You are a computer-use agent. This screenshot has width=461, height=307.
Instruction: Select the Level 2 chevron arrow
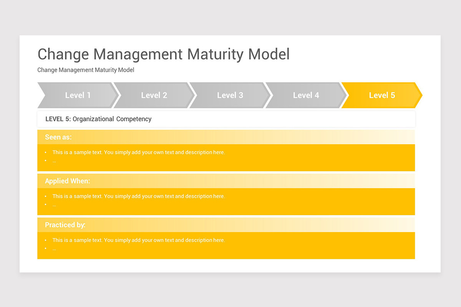pyautogui.click(x=154, y=95)
